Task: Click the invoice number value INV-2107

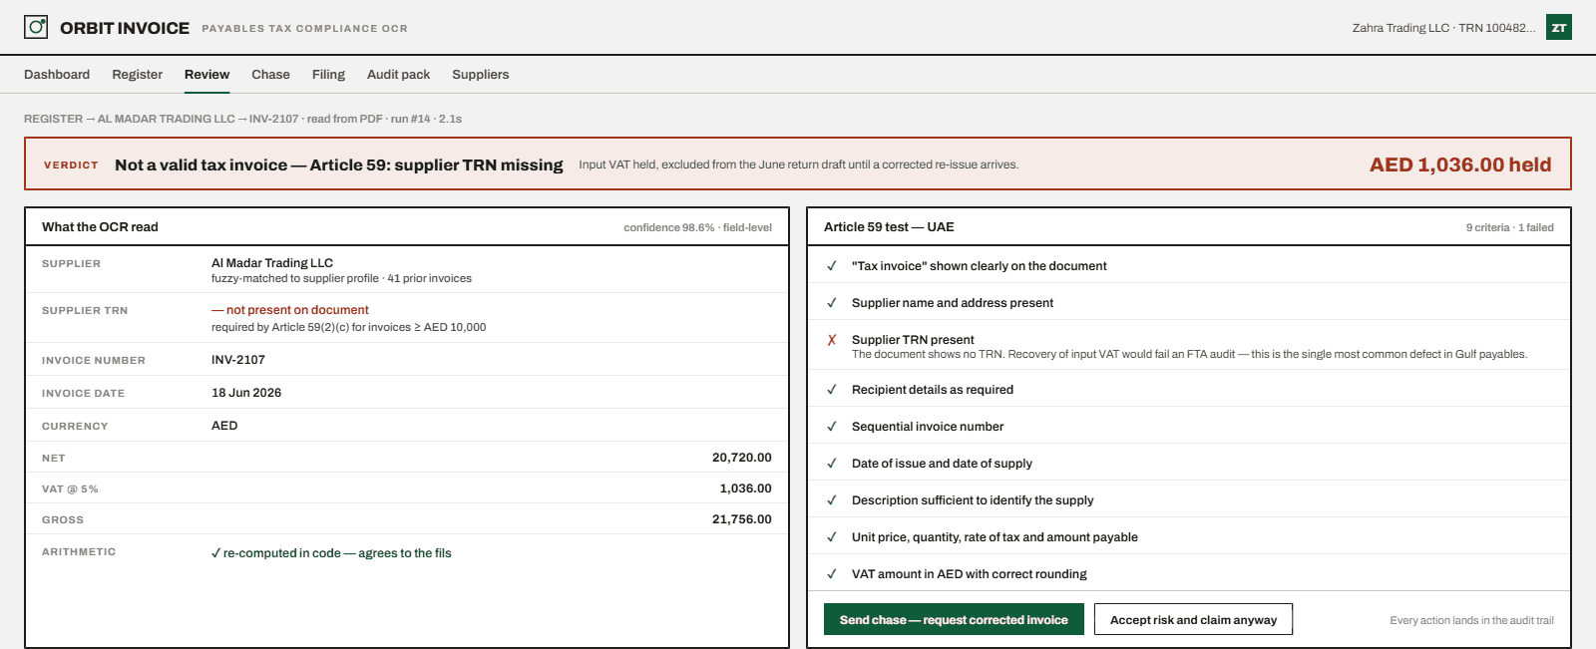Action: [x=238, y=360]
